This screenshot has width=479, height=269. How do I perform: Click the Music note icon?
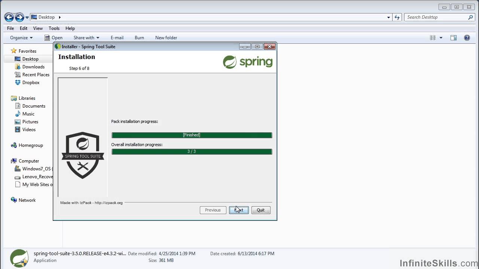[x=18, y=114]
